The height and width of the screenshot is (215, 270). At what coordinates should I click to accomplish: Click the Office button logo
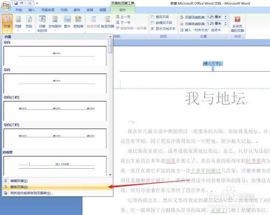coord(6,6)
